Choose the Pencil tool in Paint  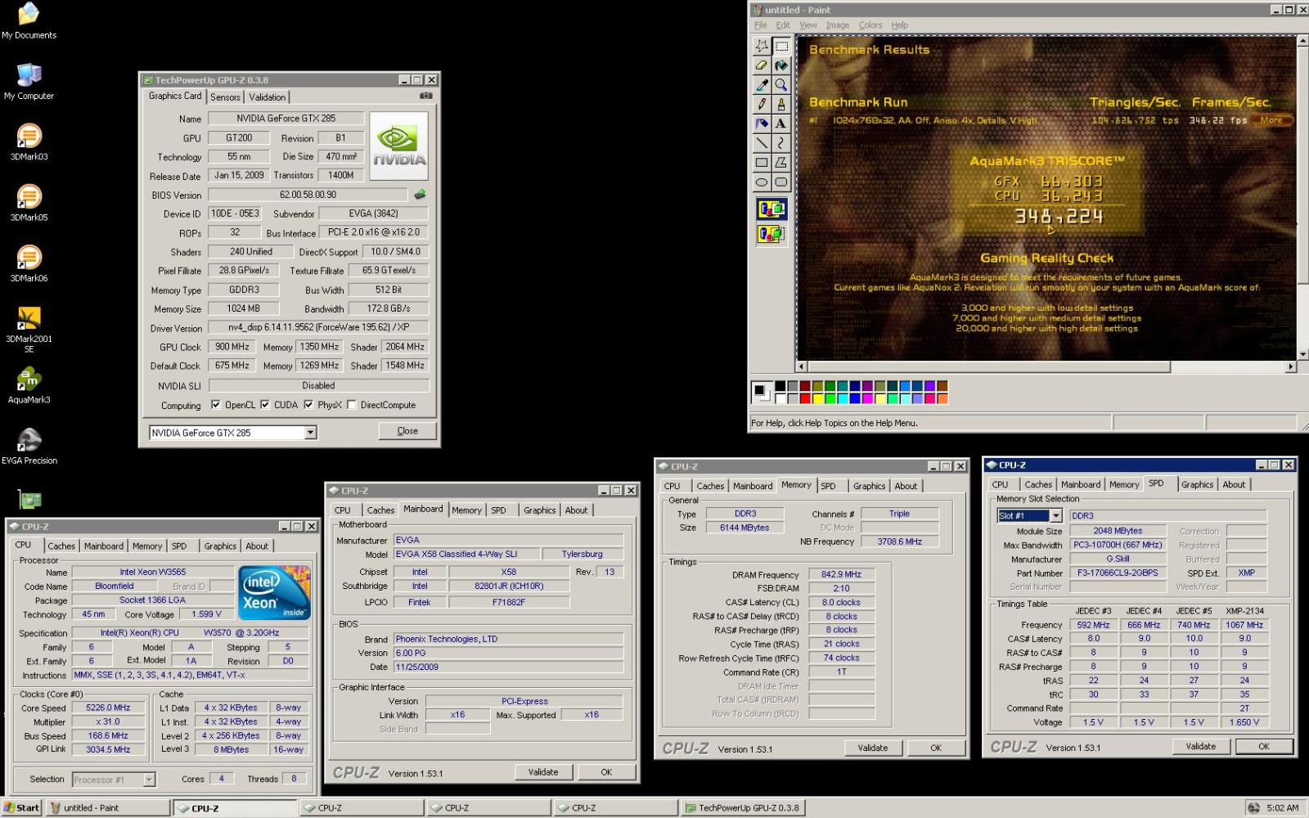pos(762,104)
